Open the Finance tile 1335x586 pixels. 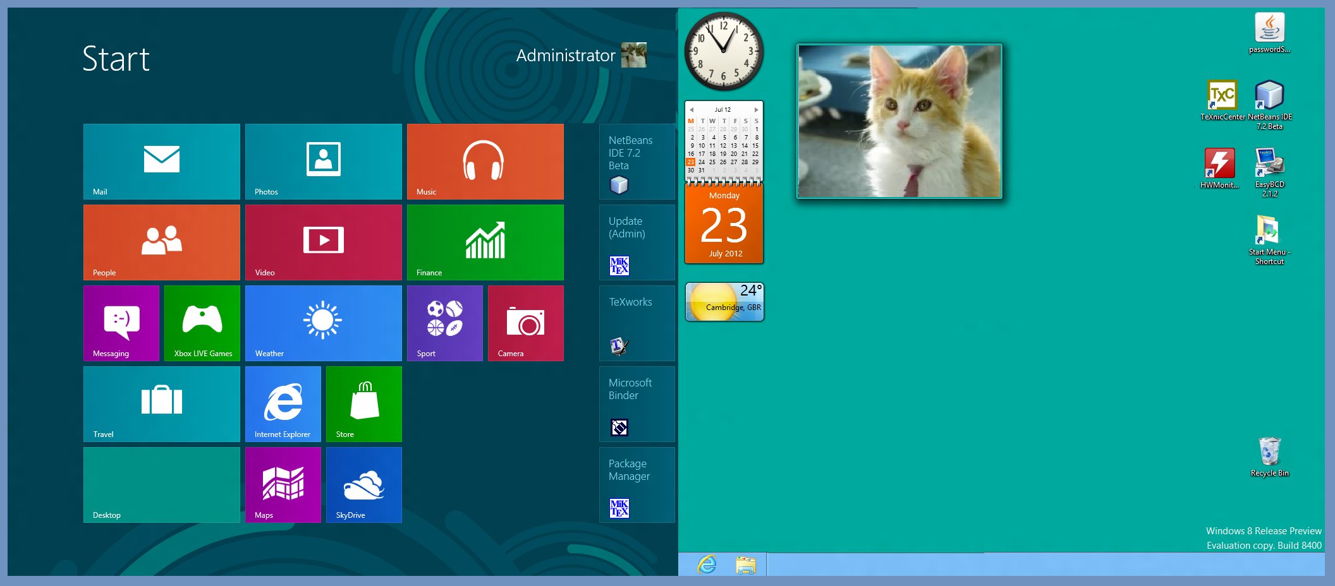[x=485, y=242]
